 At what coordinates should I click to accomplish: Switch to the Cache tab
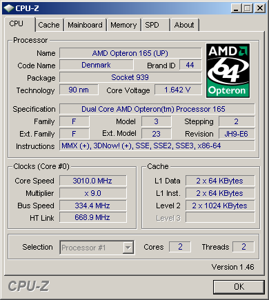tap(49, 25)
